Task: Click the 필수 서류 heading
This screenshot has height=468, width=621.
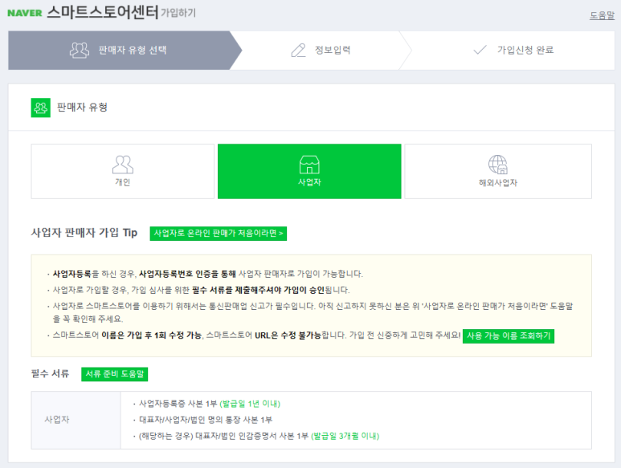Action: point(50,373)
